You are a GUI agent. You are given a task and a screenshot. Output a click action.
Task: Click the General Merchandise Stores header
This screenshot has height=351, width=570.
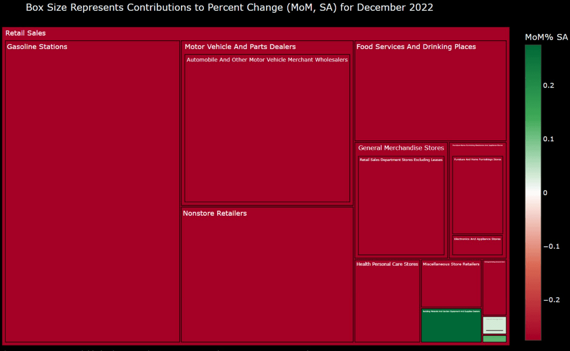tap(401, 148)
